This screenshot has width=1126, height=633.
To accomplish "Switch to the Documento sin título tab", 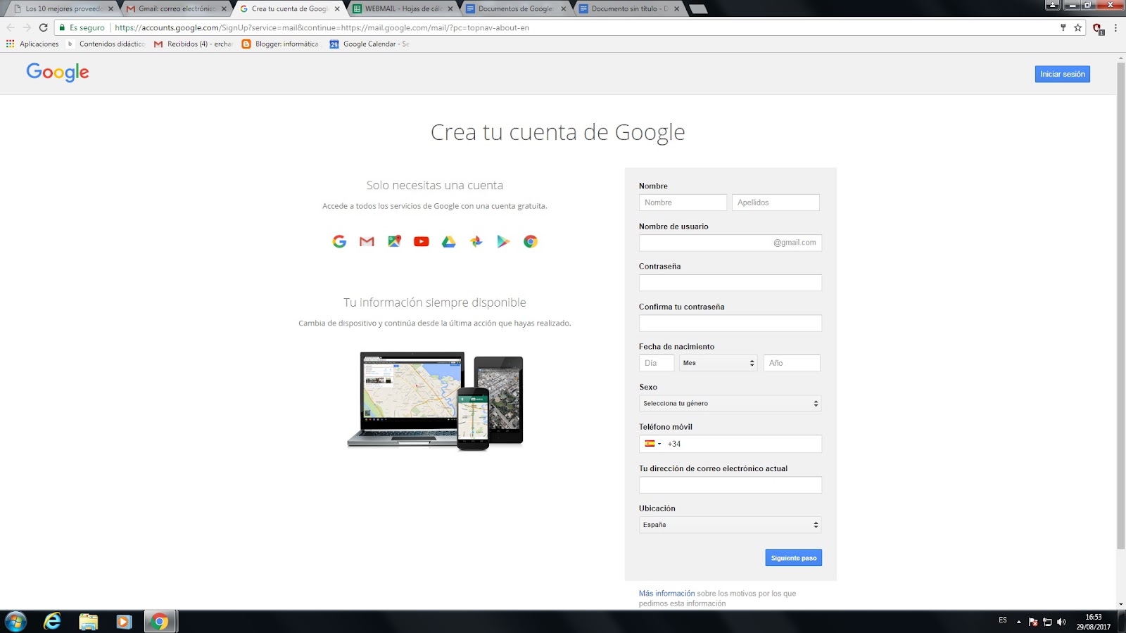I will pyautogui.click(x=630, y=8).
